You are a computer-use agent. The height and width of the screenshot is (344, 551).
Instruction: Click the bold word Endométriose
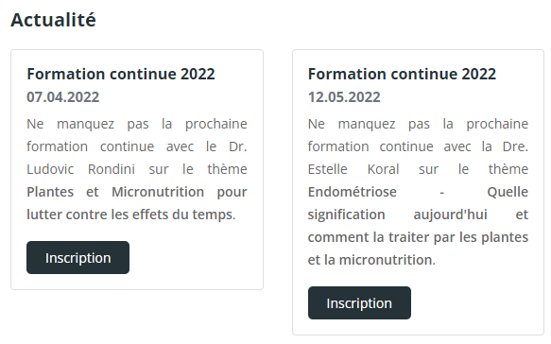point(353,192)
